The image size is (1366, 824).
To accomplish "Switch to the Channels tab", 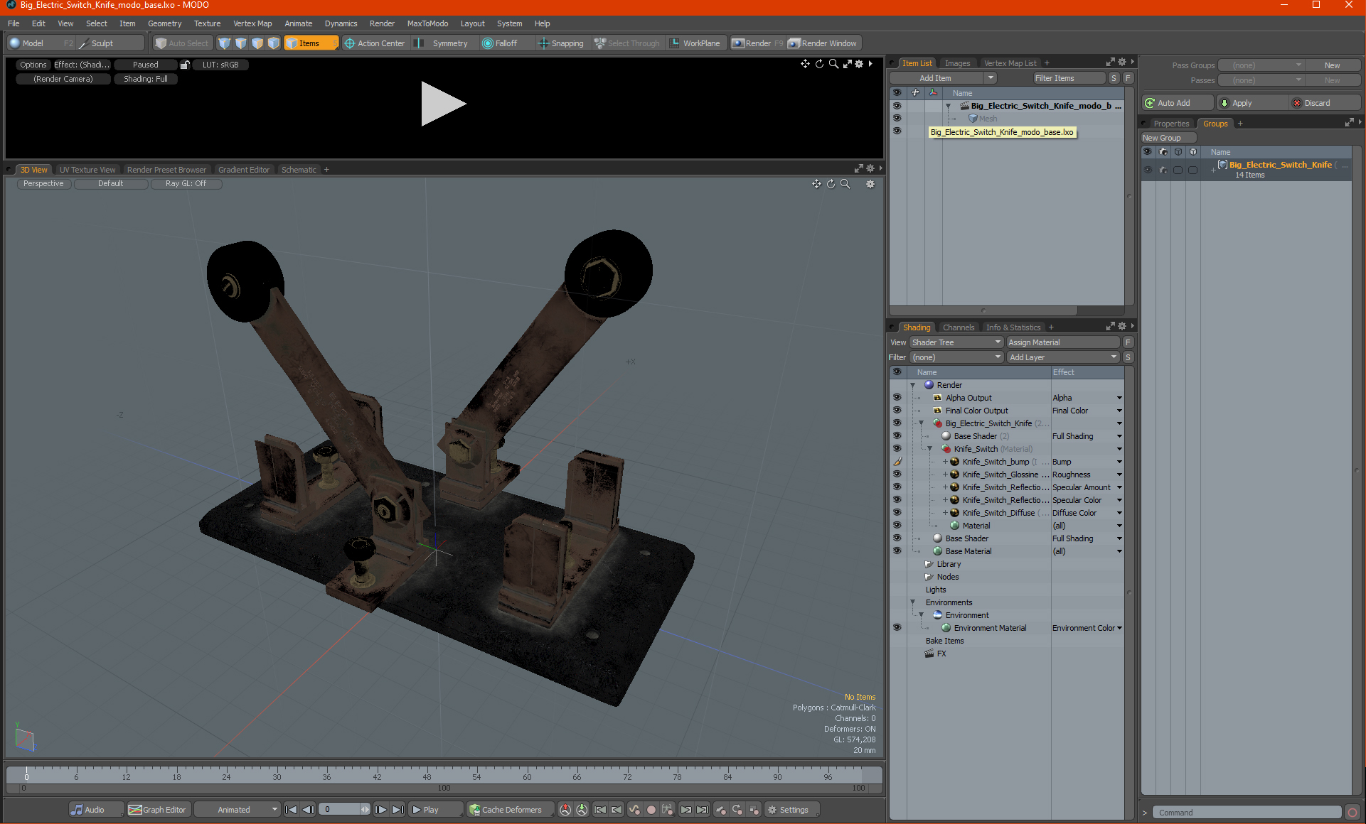I will (958, 327).
